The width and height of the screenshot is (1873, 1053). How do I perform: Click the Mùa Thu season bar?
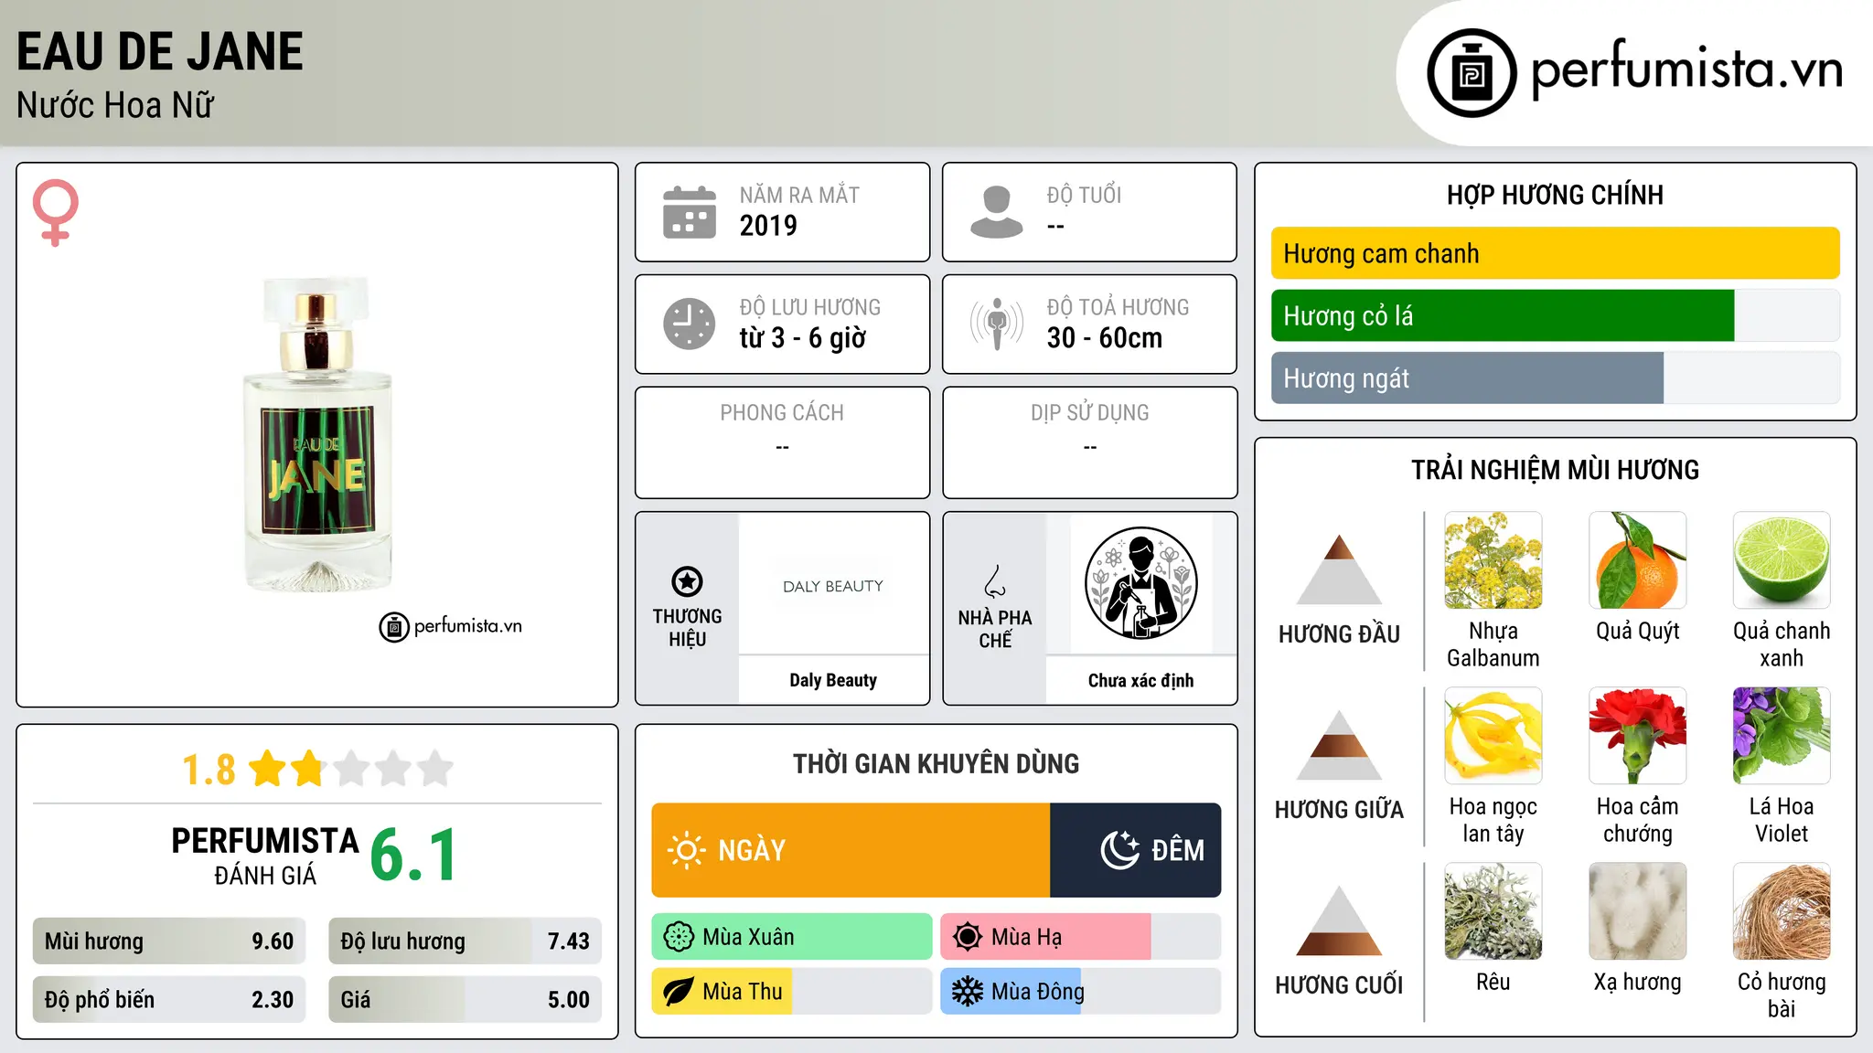(792, 992)
